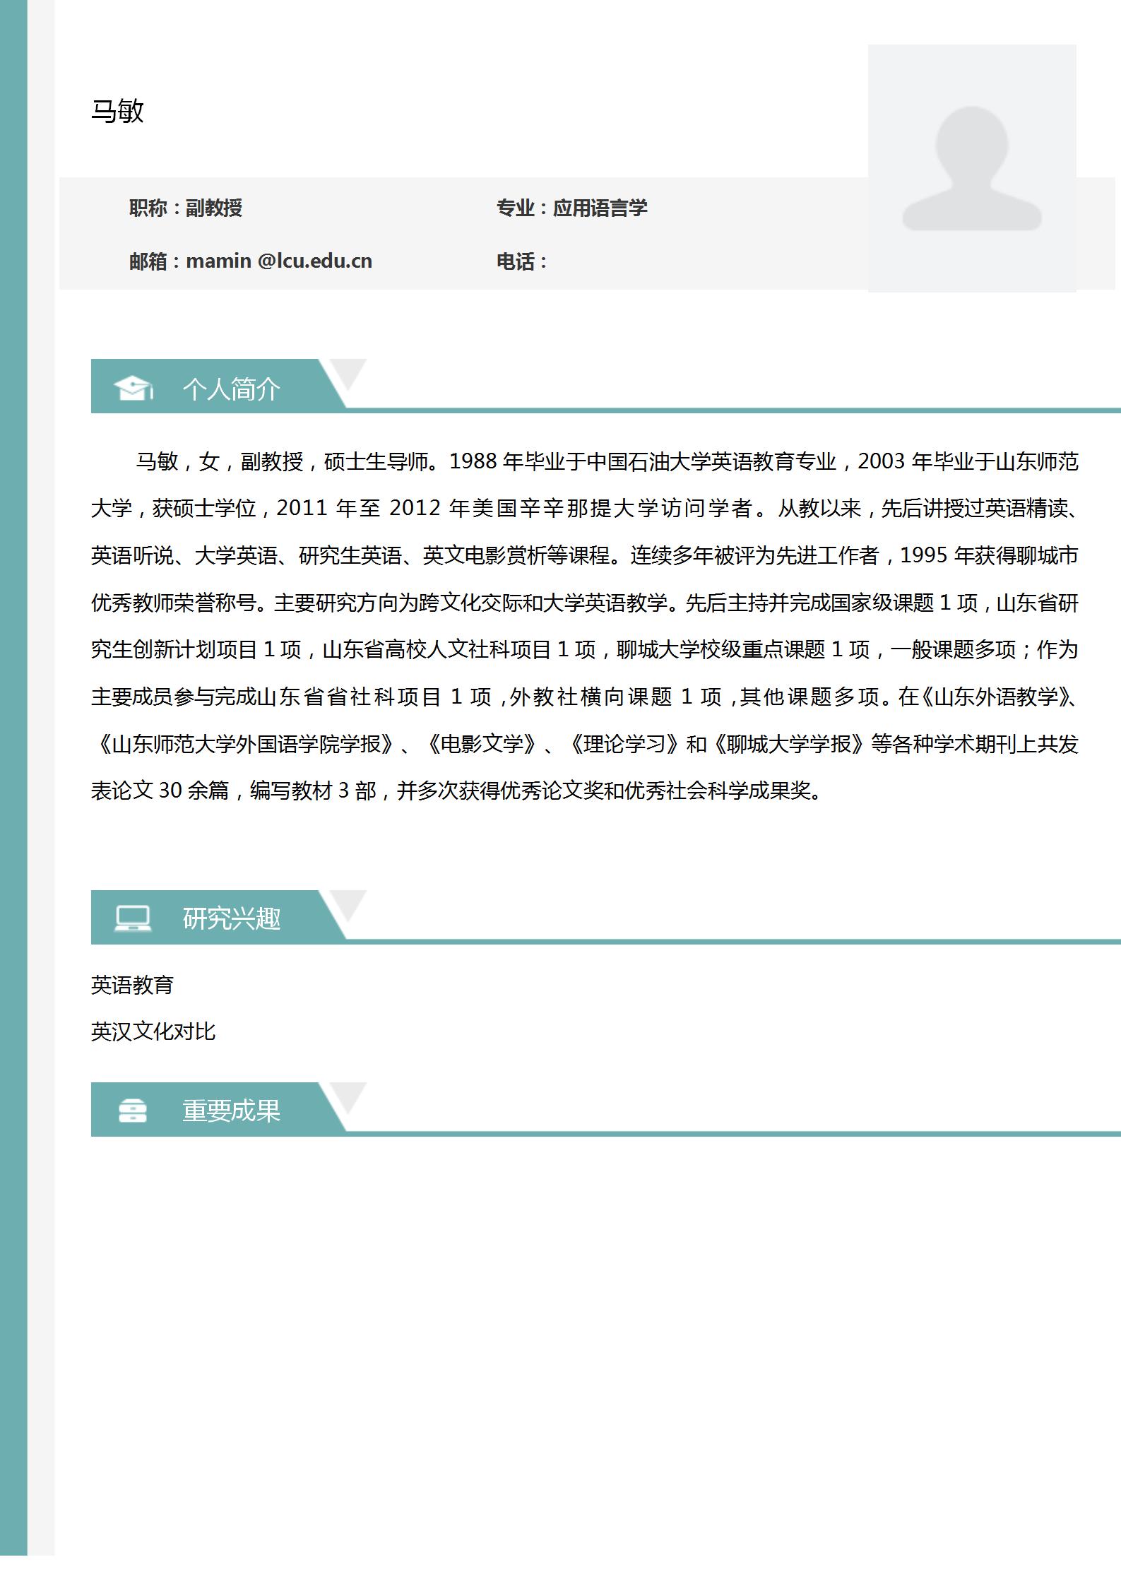Screen dimensions: 1121x1586
Task: Click the laptop icon beside 研究兴趣
Action: 133,918
